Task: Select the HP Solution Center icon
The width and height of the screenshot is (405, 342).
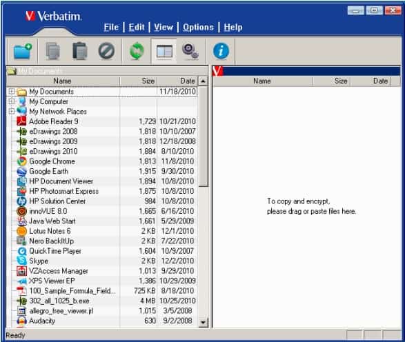Action: click(21, 201)
